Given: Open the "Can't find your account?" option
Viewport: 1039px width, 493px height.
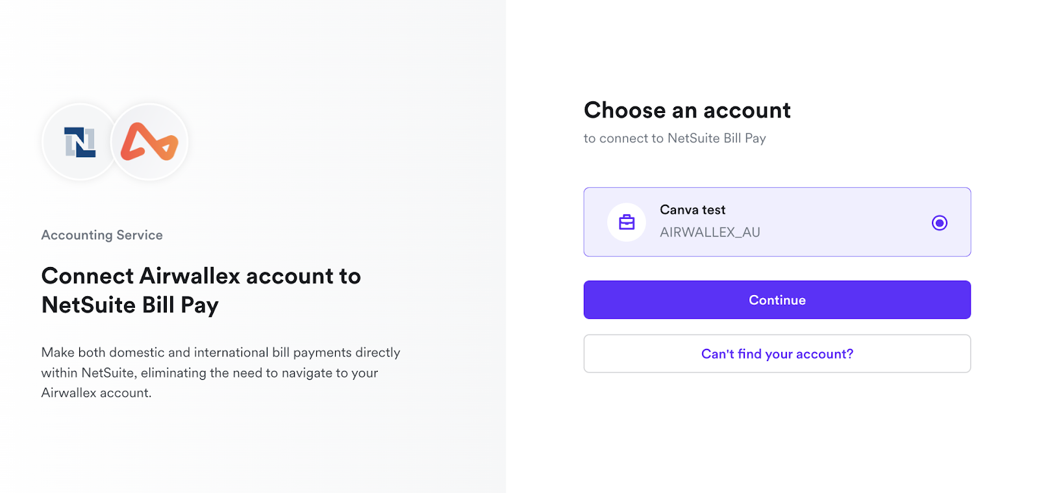Looking at the screenshot, I should pos(777,354).
